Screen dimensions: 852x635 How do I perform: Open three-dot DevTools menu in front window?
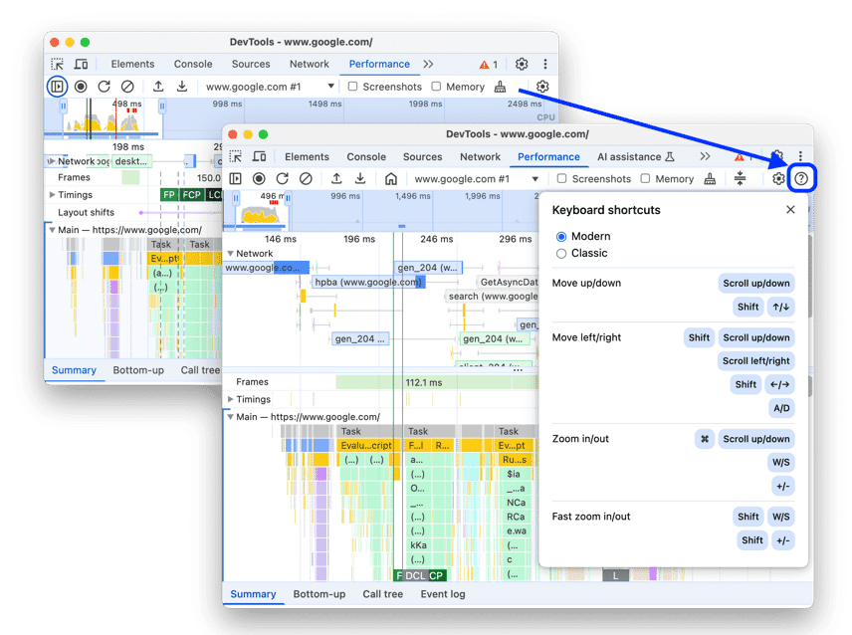800,156
